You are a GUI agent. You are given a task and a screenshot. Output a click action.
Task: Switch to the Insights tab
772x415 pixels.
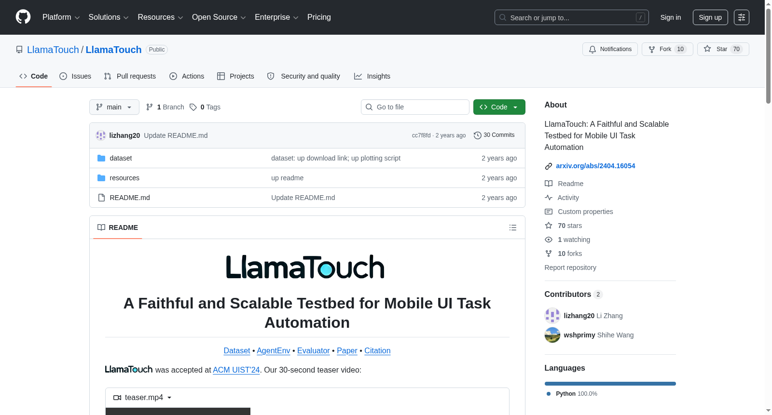(x=372, y=76)
